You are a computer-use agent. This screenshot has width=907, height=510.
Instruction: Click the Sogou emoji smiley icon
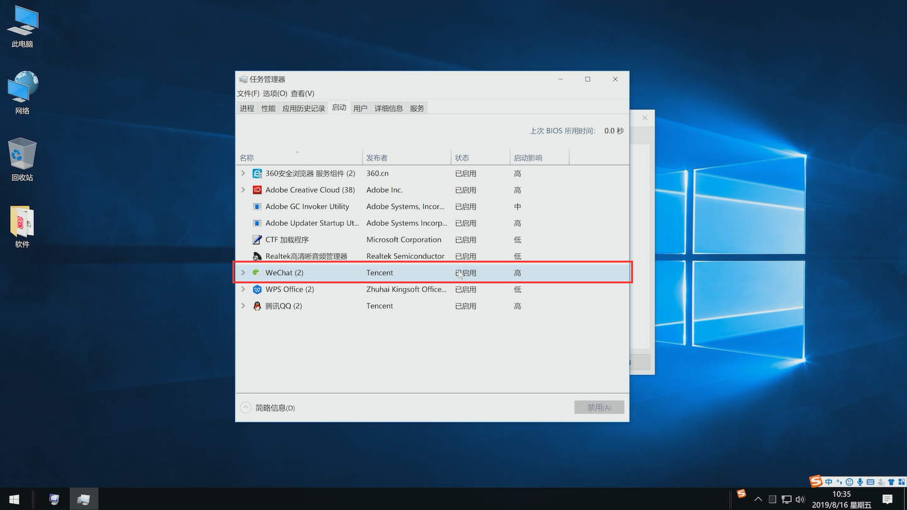click(849, 482)
